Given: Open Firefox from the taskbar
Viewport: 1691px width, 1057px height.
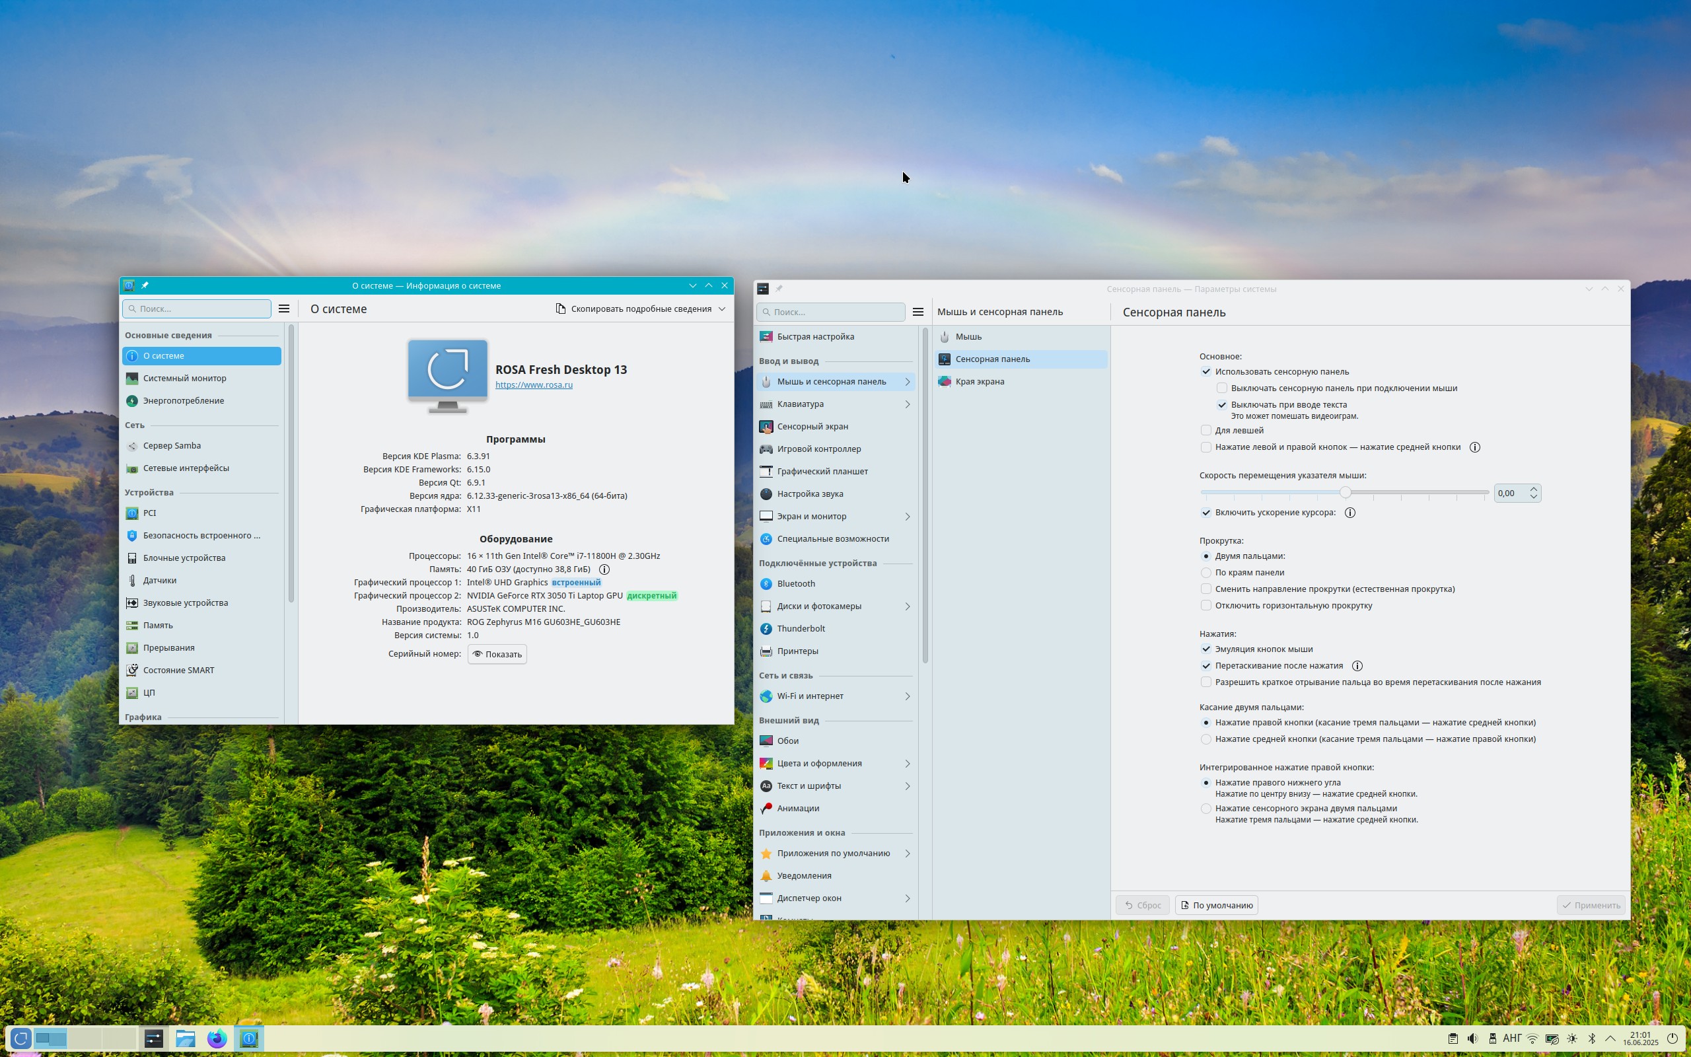Looking at the screenshot, I should pos(217,1038).
